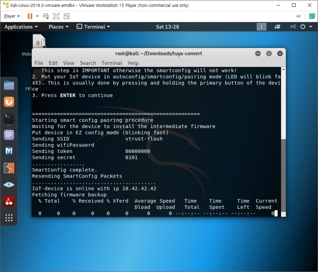Click the secret value 0101
The width and height of the screenshot is (318, 272).
(x=131, y=157)
